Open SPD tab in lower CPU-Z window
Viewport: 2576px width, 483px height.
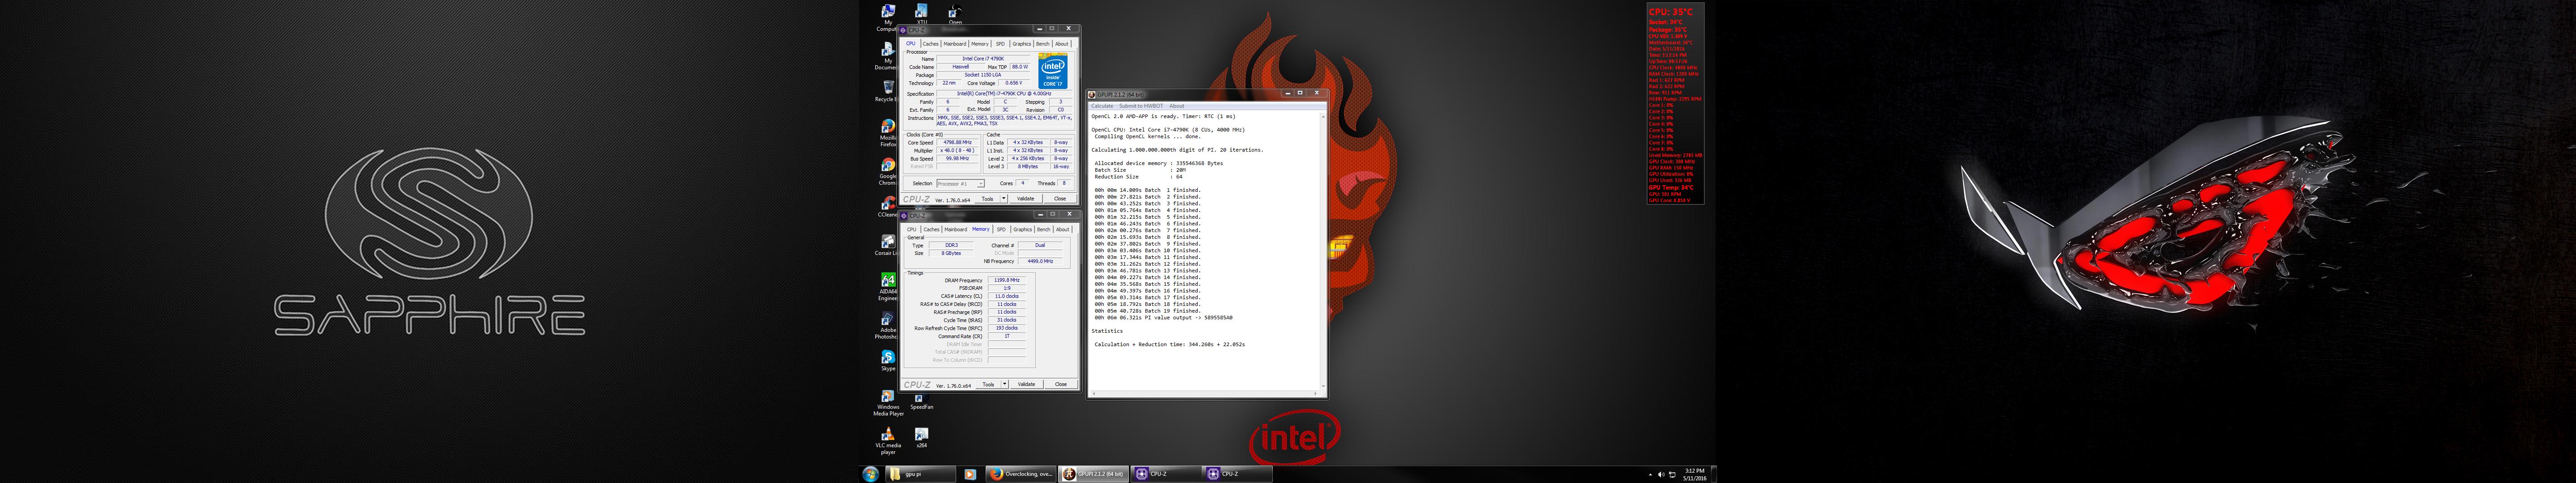pos(1001,230)
